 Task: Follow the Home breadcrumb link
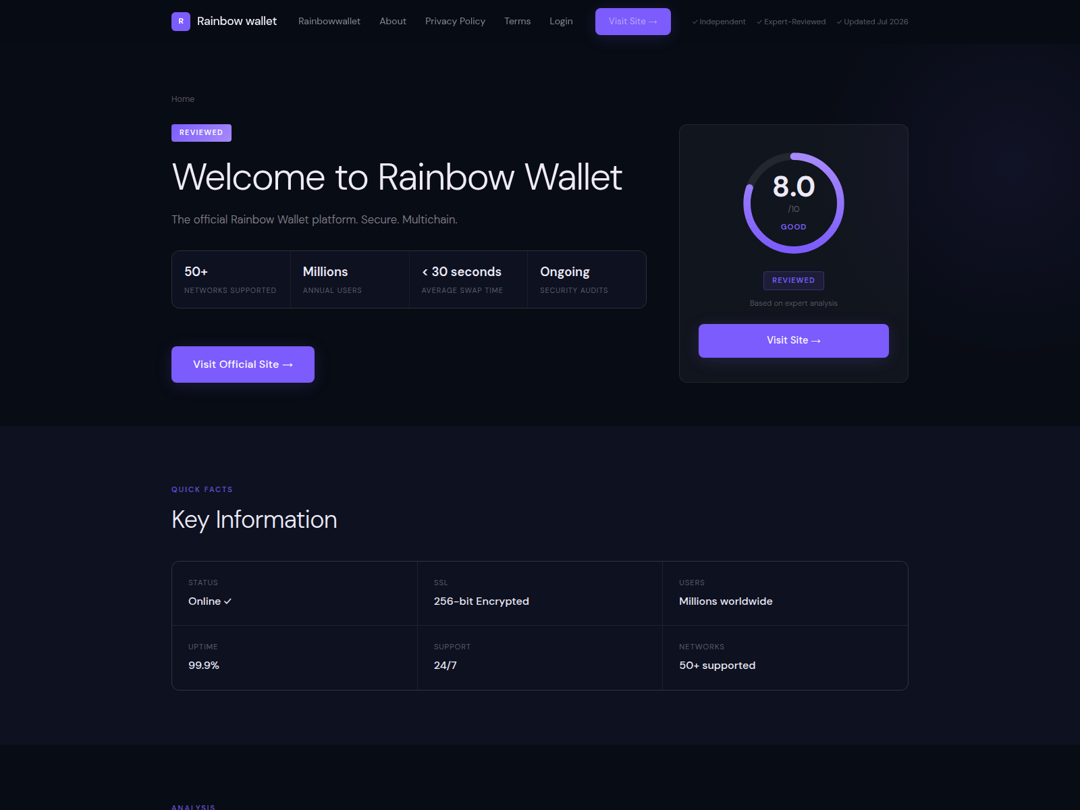pyautogui.click(x=183, y=99)
